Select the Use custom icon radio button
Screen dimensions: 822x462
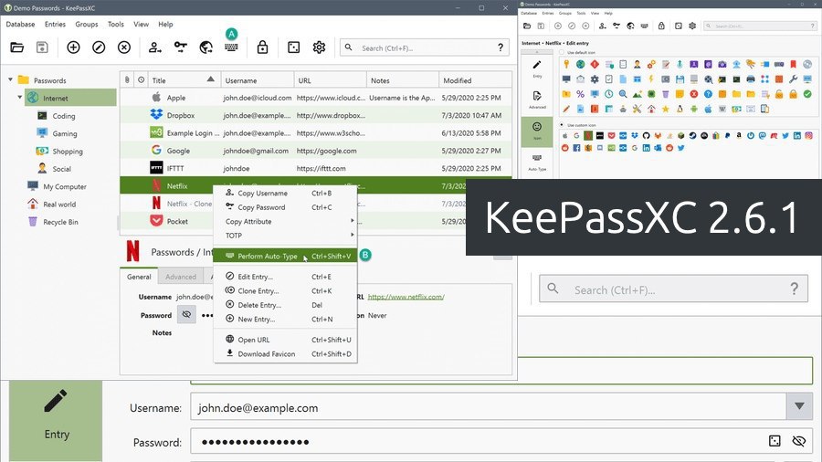click(562, 125)
